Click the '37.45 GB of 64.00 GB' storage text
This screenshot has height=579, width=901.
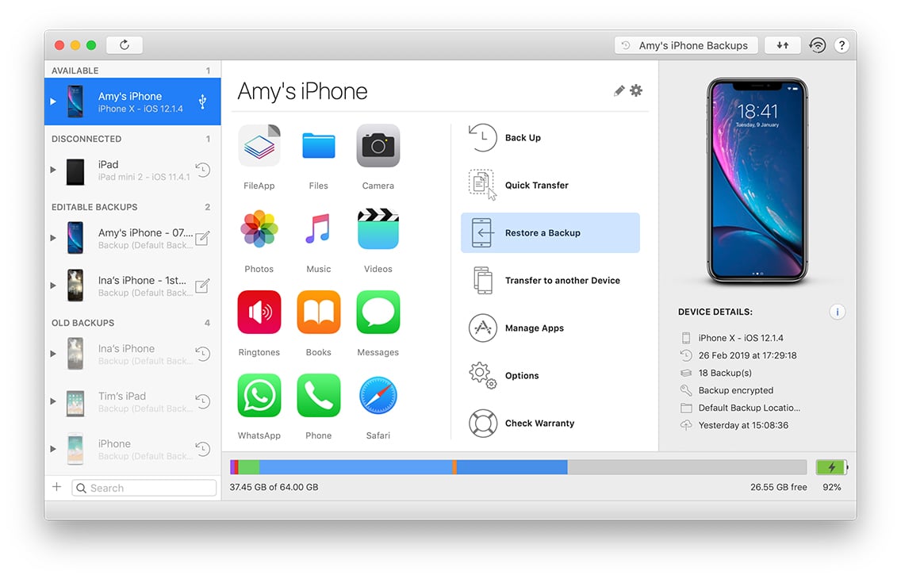click(x=274, y=487)
